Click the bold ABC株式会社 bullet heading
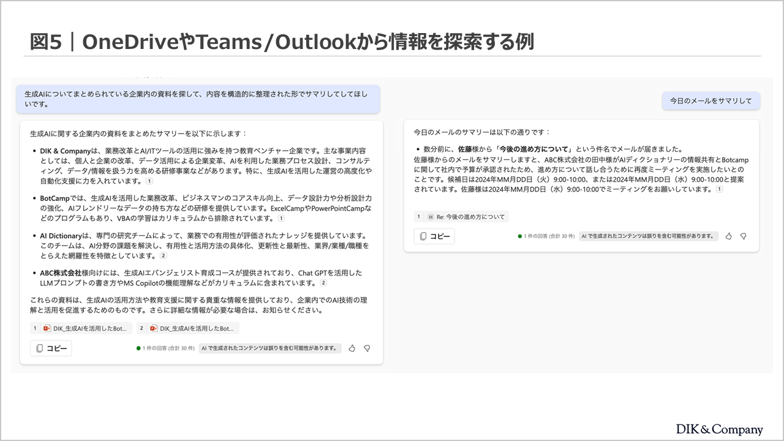The image size is (784, 441). (x=61, y=273)
